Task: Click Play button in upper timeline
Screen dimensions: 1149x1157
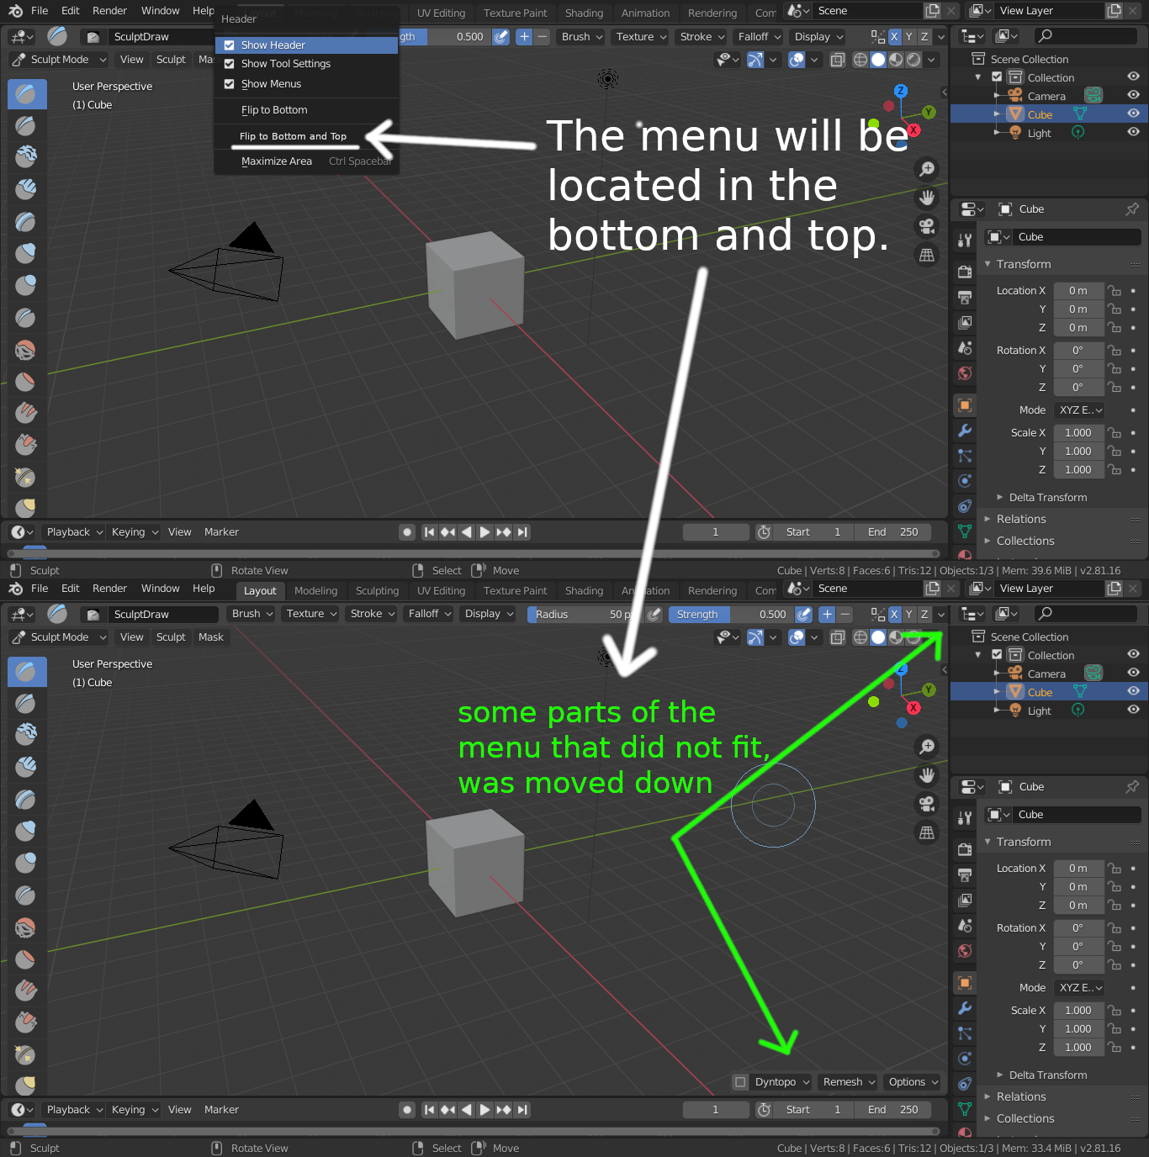Action: (x=484, y=532)
